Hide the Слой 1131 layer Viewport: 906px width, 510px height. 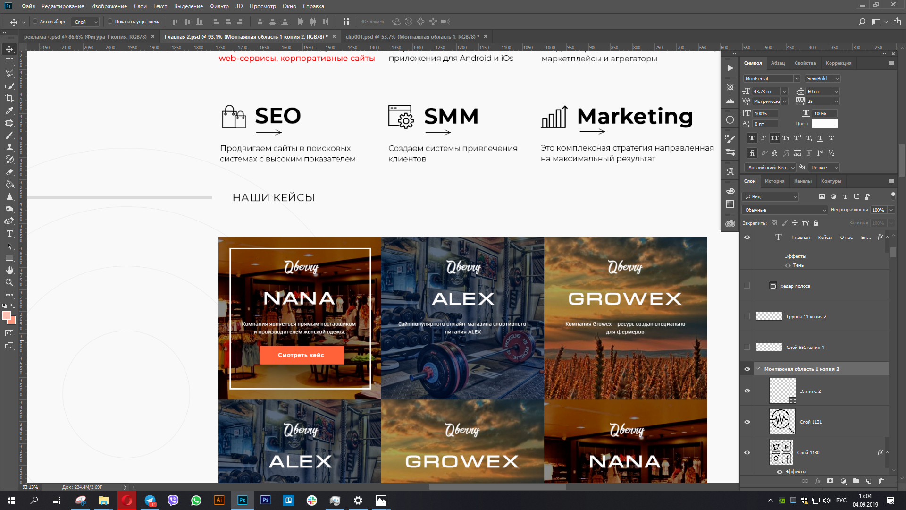(x=747, y=422)
